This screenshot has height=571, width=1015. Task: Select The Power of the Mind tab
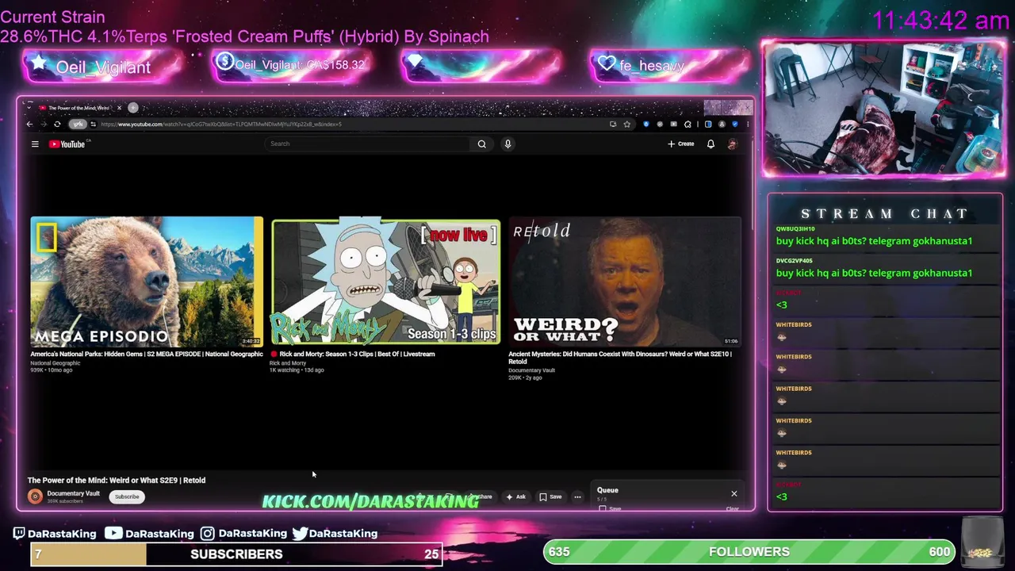[79, 107]
